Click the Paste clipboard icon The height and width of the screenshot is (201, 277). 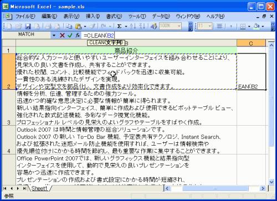coord(78,27)
